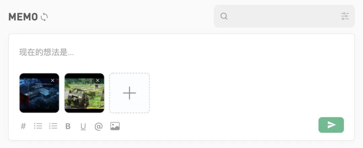
Task: Open the search filter settings icon
Action: (345, 16)
